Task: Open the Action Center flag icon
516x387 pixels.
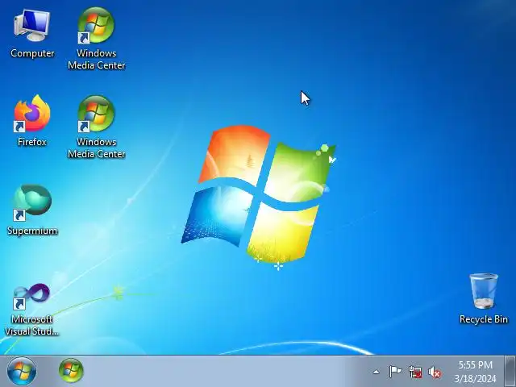Action: (x=395, y=372)
